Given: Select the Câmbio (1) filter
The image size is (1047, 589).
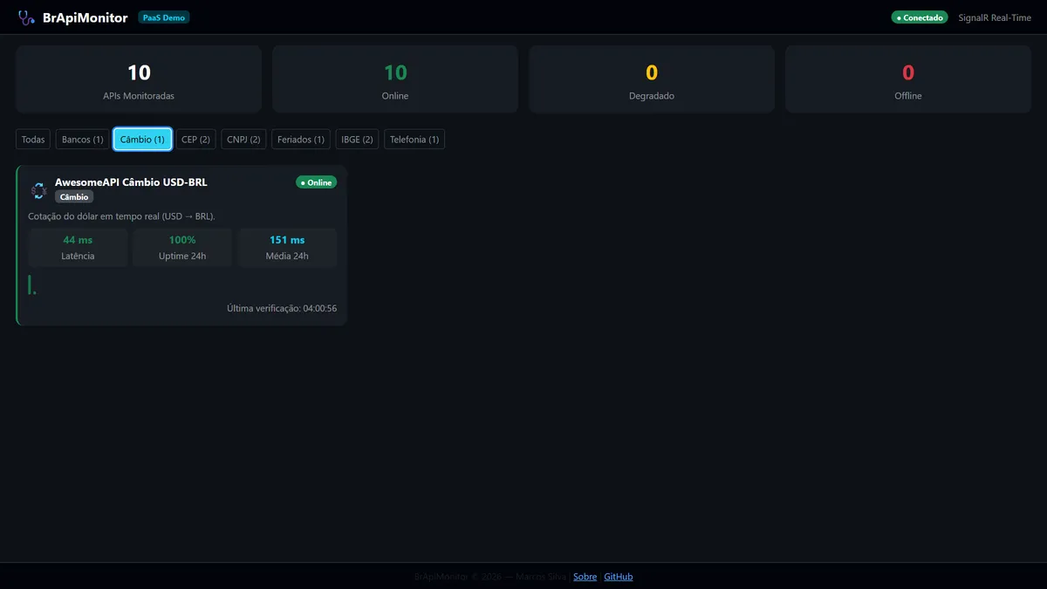Looking at the screenshot, I should 142,140.
